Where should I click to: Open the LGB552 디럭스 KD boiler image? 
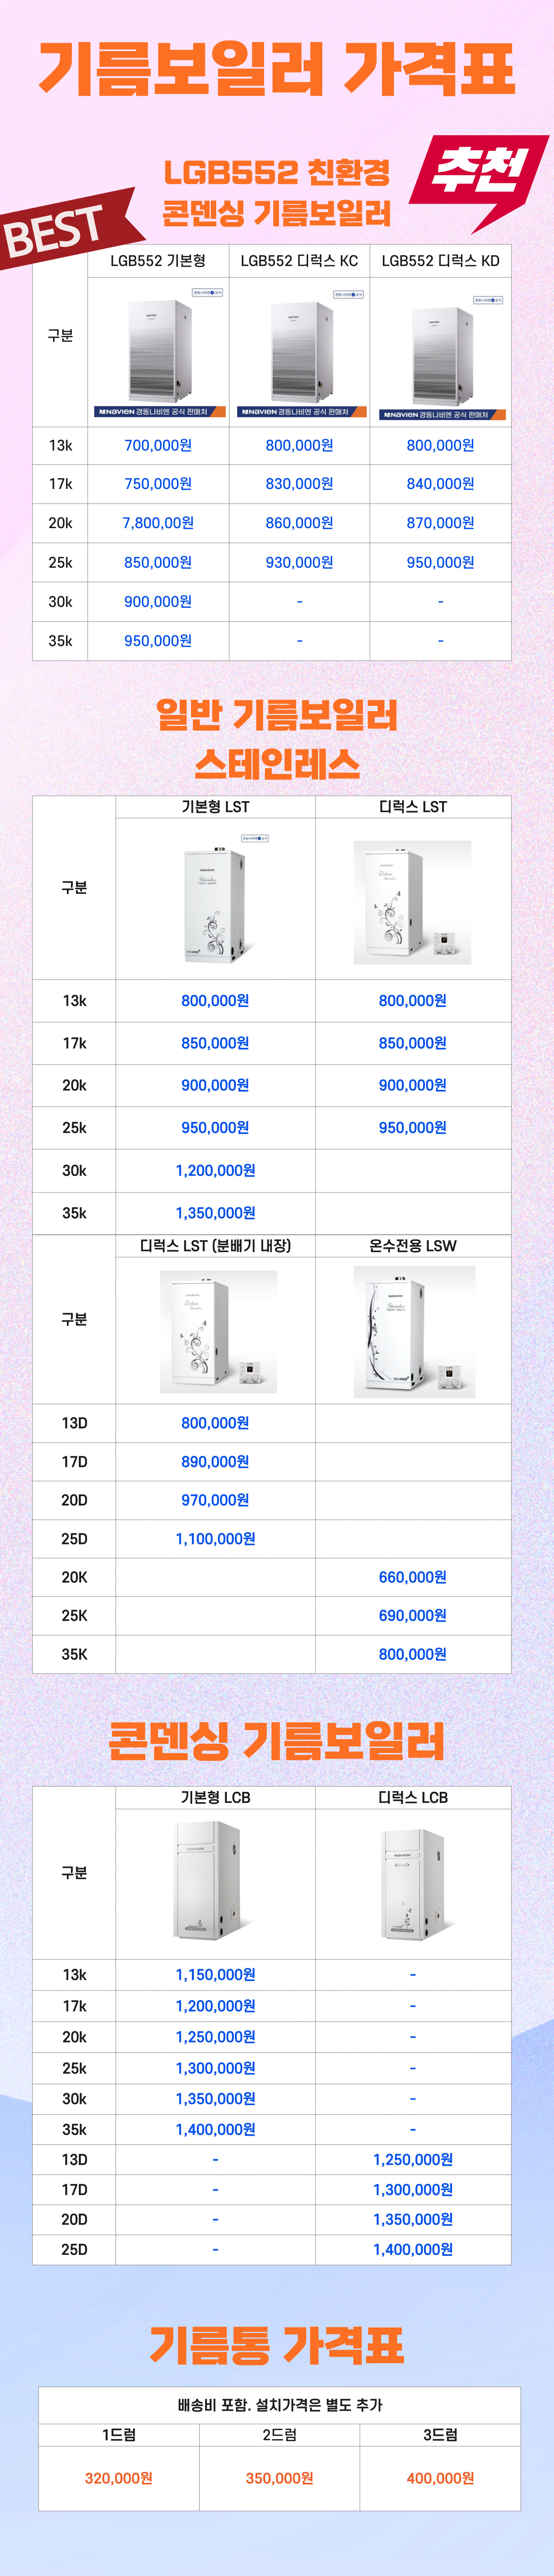[441, 354]
